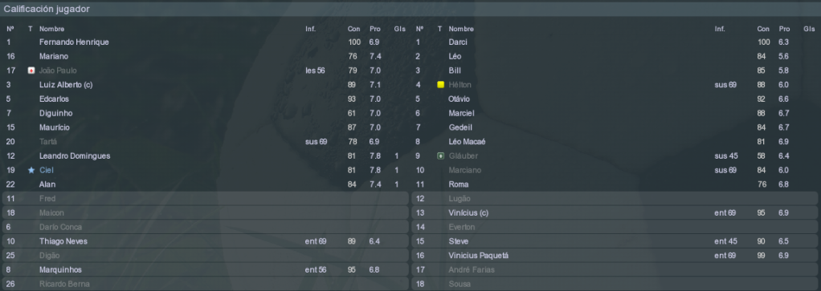The width and height of the screenshot is (821, 291).
Task: Select Vinicius Paquetá substitute row
Action: 615,256
